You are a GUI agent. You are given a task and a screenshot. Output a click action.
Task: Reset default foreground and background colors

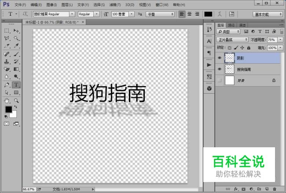tap(6, 117)
